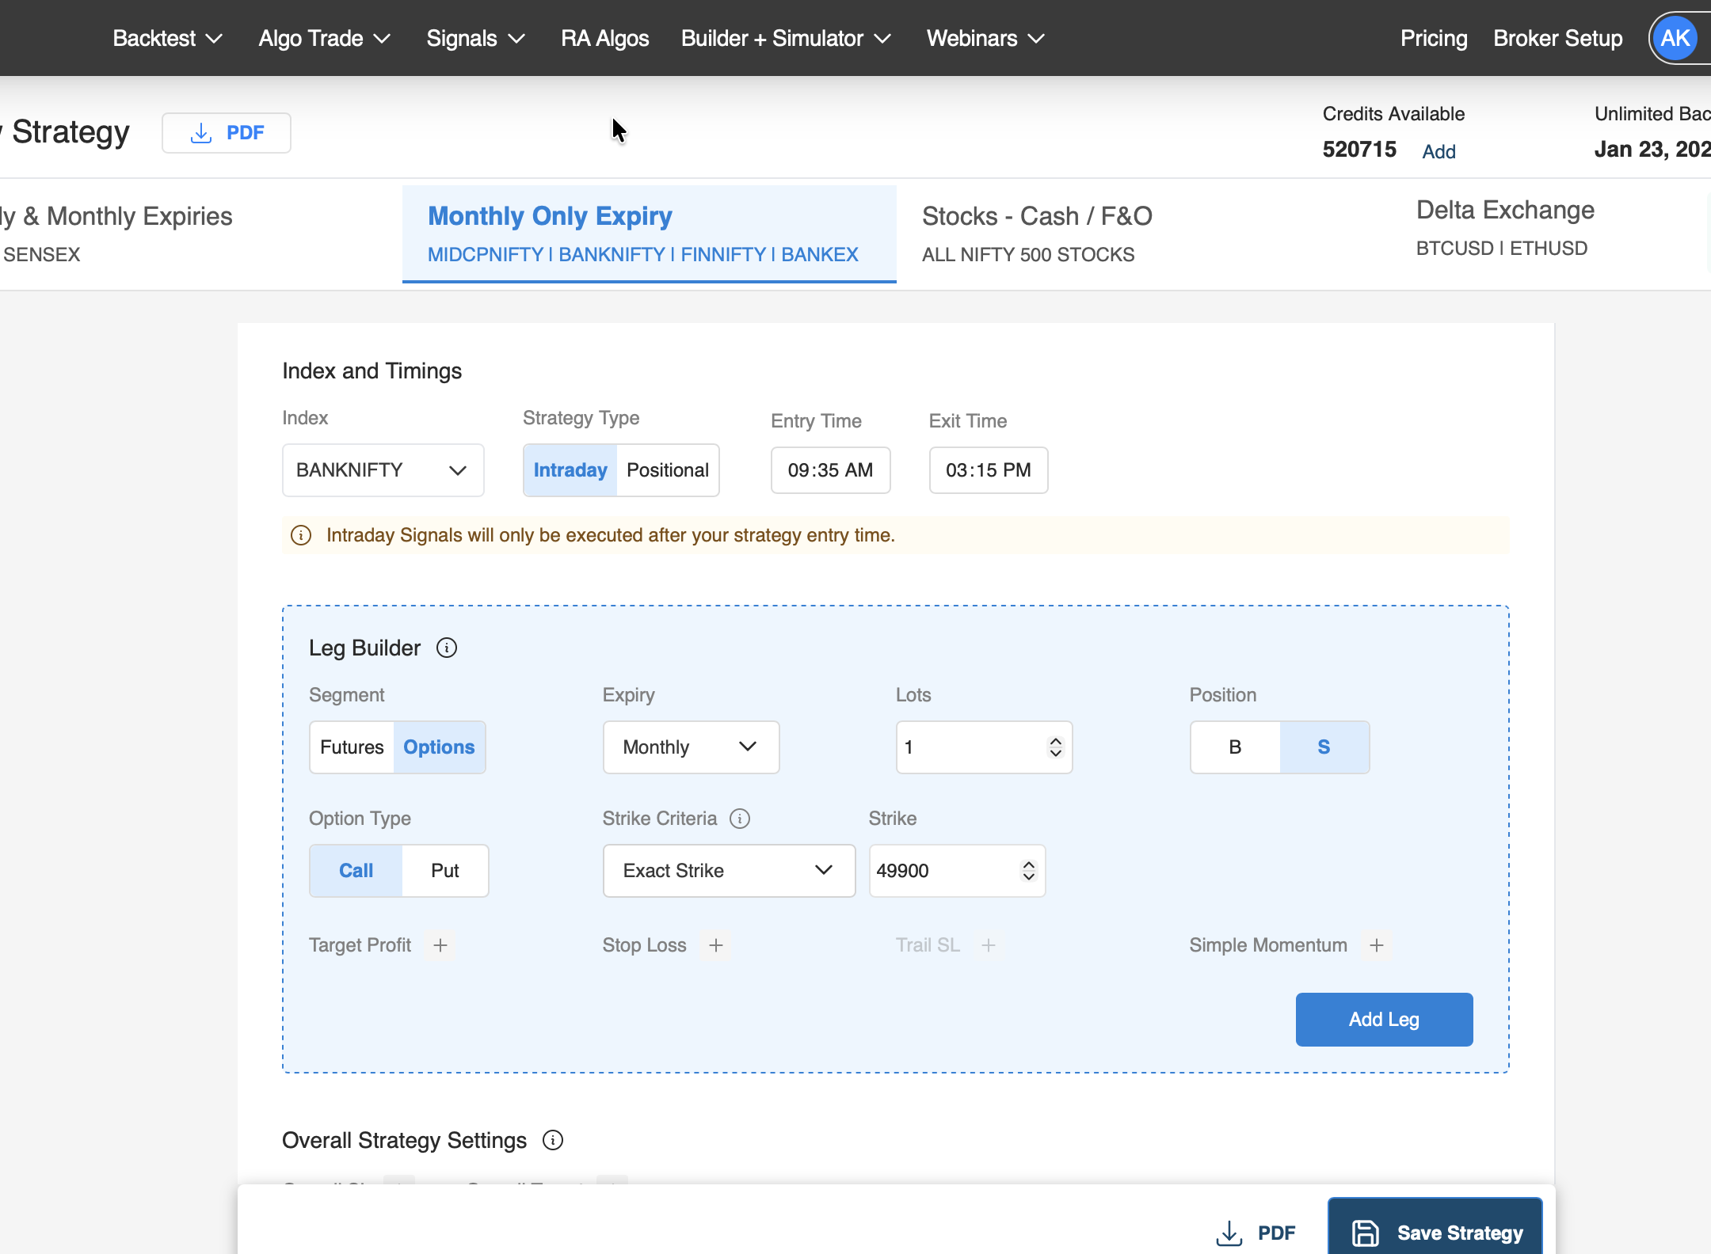
Task: Choose Put option type
Action: (444, 871)
